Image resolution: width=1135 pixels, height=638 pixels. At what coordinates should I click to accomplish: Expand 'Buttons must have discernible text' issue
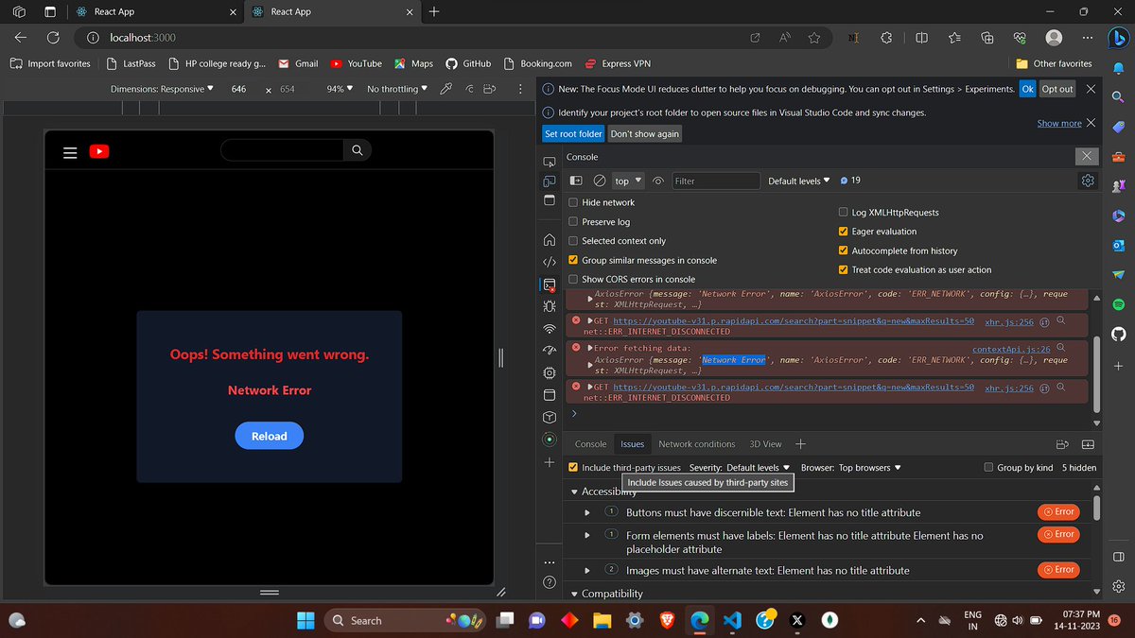pos(587,512)
